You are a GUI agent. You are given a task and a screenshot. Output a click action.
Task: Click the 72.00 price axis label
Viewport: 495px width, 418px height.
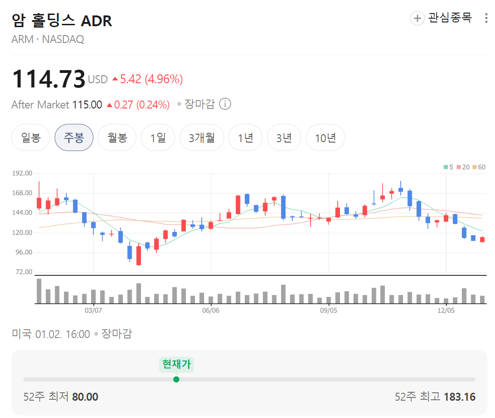(x=24, y=272)
